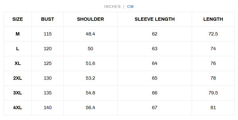Select the 3XL size row label
Viewport: 238px width, 120px height.
(x=18, y=93)
